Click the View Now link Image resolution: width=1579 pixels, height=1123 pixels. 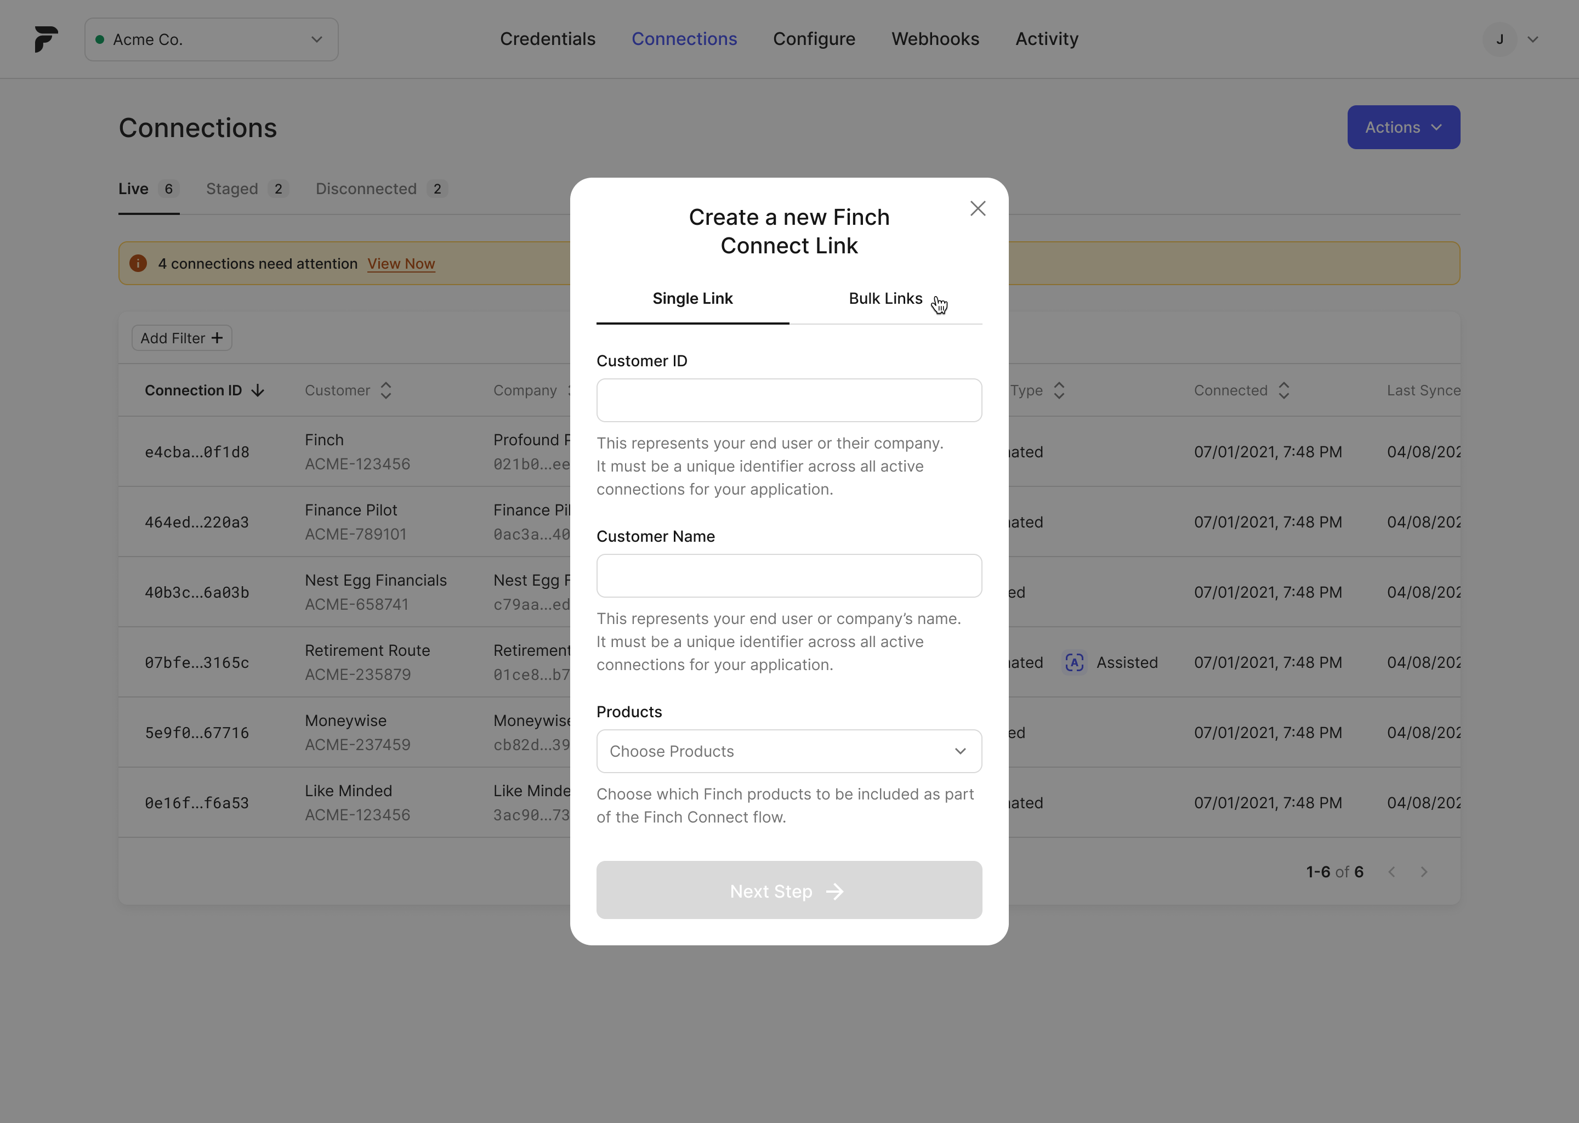[x=401, y=263]
